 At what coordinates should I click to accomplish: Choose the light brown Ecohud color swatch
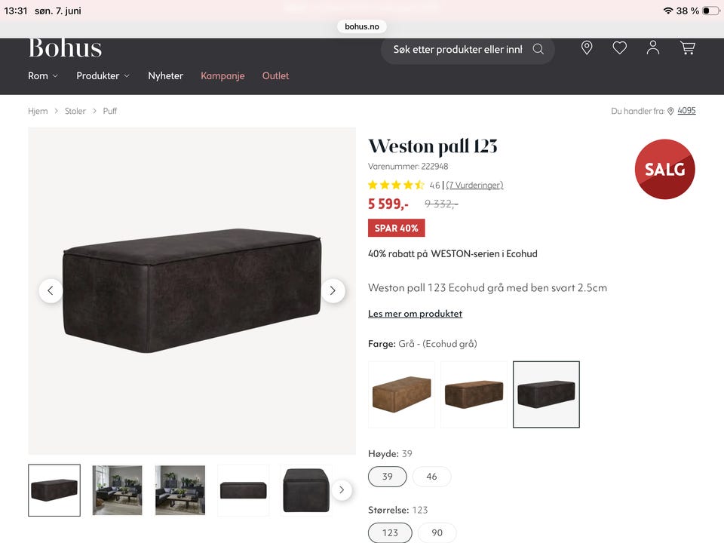coord(401,394)
